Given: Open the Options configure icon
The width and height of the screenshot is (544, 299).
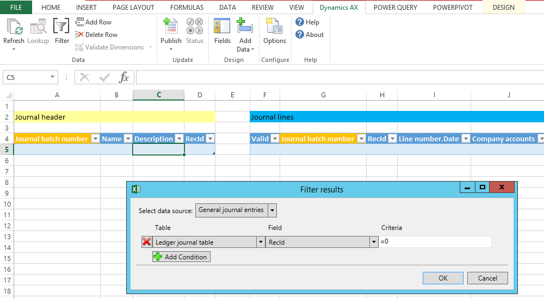Looking at the screenshot, I should click(274, 28).
